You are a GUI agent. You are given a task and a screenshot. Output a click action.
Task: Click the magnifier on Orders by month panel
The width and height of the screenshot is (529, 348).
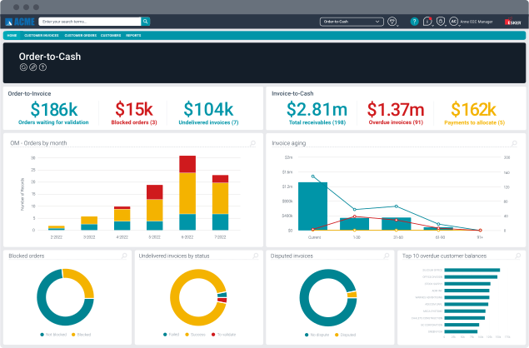click(x=253, y=143)
